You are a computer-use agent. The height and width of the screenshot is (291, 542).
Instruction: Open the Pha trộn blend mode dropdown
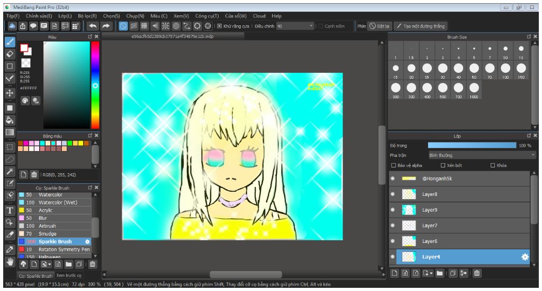482,155
